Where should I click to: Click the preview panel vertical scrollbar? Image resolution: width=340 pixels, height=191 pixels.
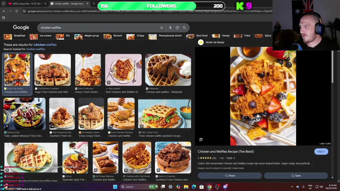(332, 66)
